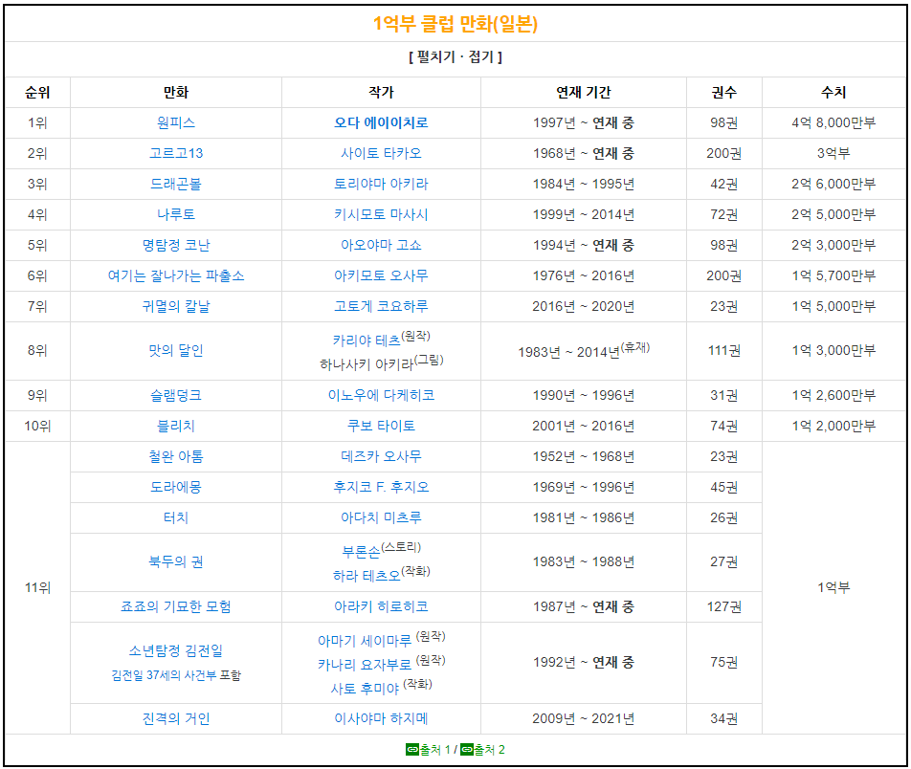
Task: Click author 사이토 타카오
Action: (381, 153)
